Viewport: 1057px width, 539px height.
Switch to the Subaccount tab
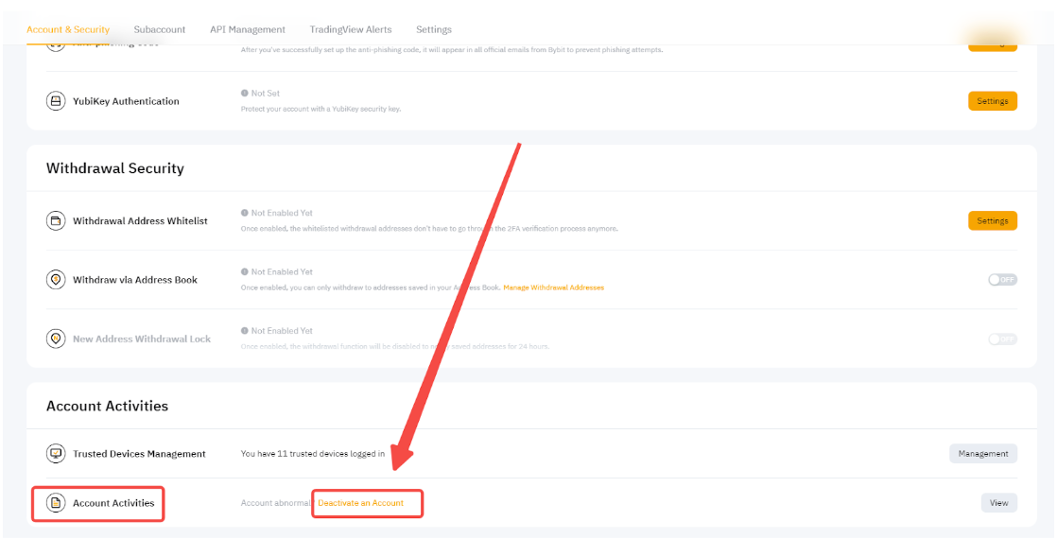[x=160, y=29]
